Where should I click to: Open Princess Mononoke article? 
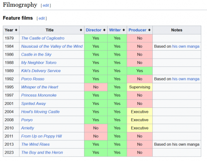[x=39, y=95]
